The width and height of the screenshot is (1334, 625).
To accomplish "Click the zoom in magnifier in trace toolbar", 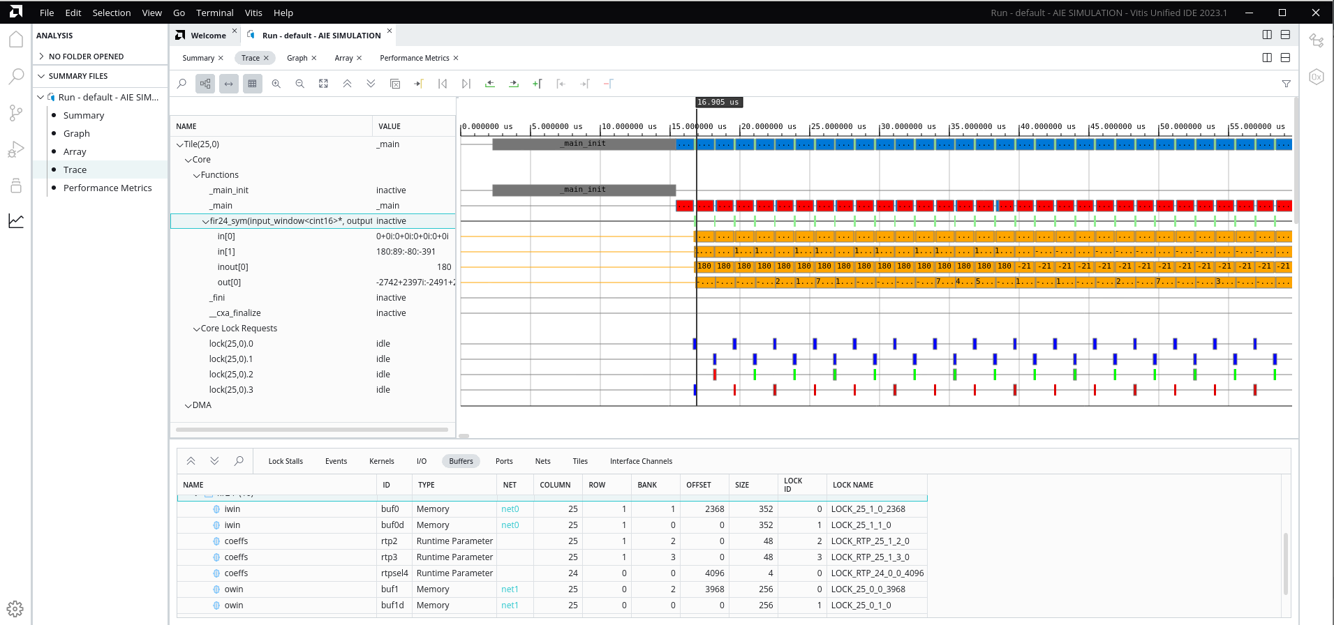I will (276, 84).
